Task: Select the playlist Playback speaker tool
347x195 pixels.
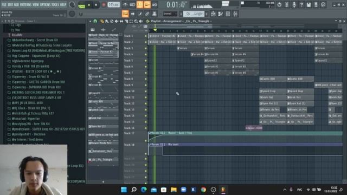Action: 141,21
